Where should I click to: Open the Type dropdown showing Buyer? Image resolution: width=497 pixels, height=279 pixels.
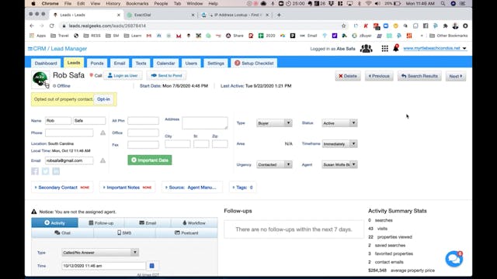click(274, 123)
